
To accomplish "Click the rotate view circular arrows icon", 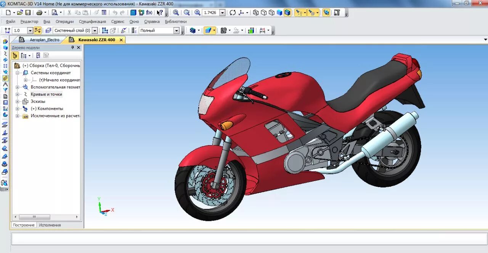I will tap(233, 13).
